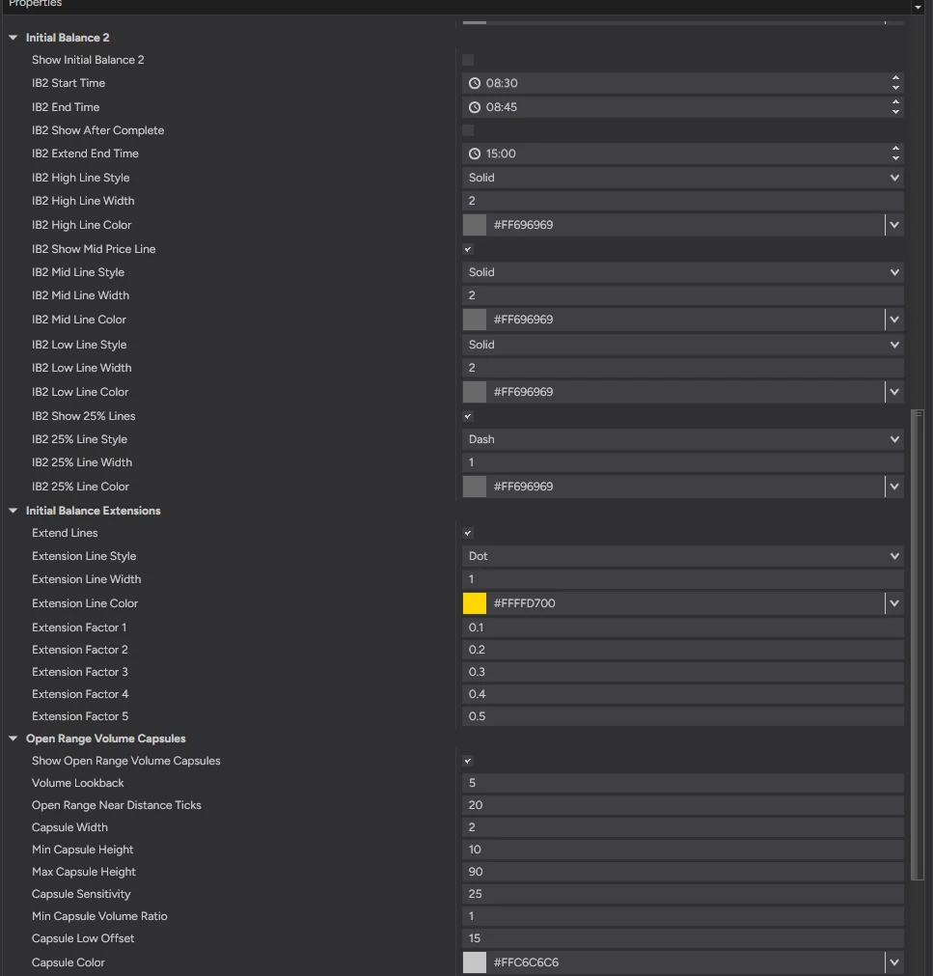Click the Capsule Sensitivity value field
This screenshot has height=976, width=933.
pos(682,894)
